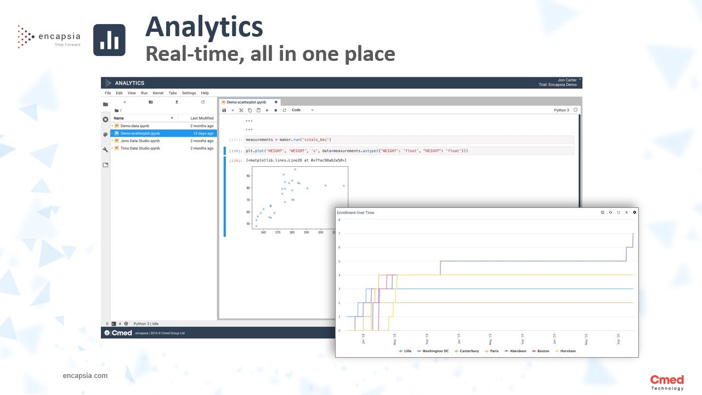Click the ANALYTICS logo in the header
This screenshot has width=702, height=395.
(x=124, y=83)
